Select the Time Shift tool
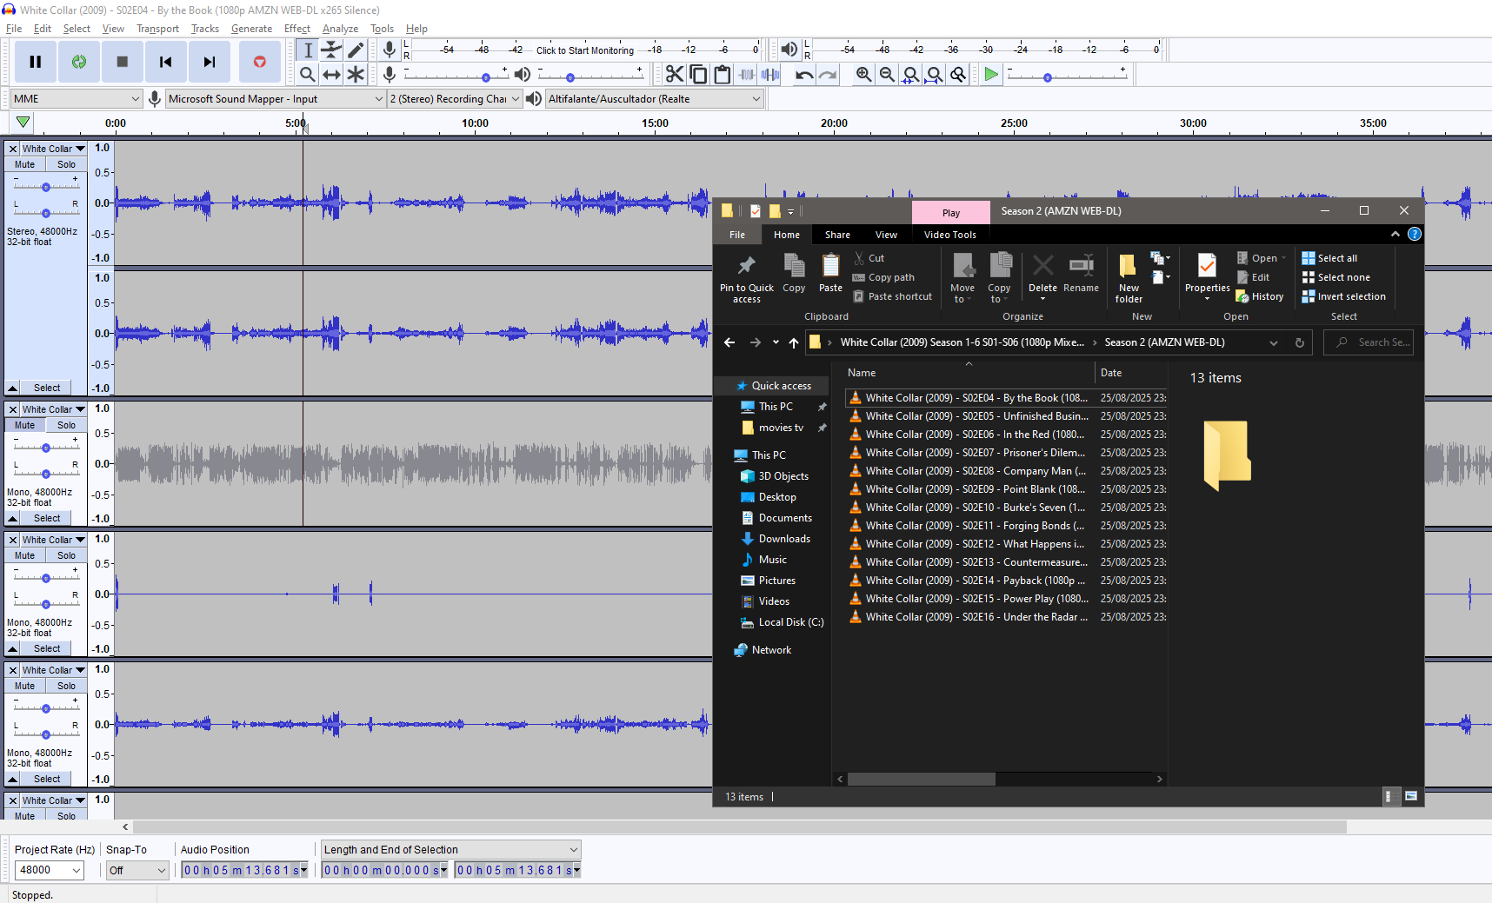This screenshot has height=903, width=1492. coord(331,75)
